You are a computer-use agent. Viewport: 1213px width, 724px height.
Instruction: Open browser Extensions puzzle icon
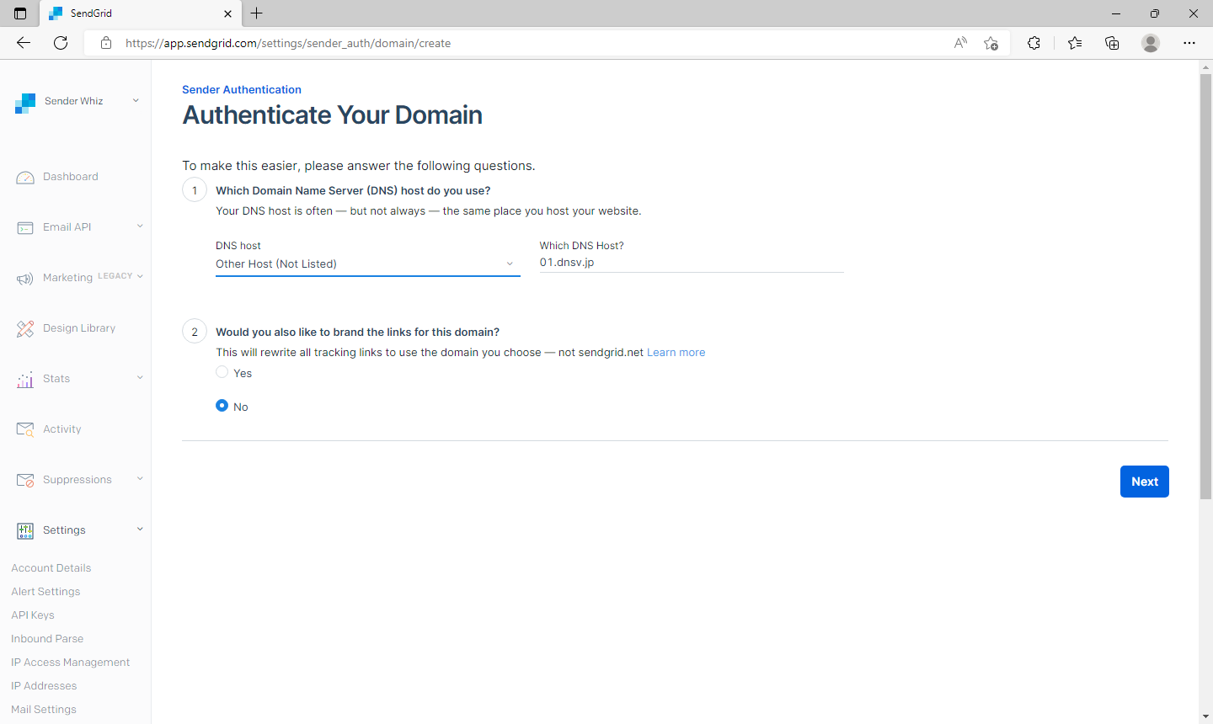click(x=1034, y=43)
